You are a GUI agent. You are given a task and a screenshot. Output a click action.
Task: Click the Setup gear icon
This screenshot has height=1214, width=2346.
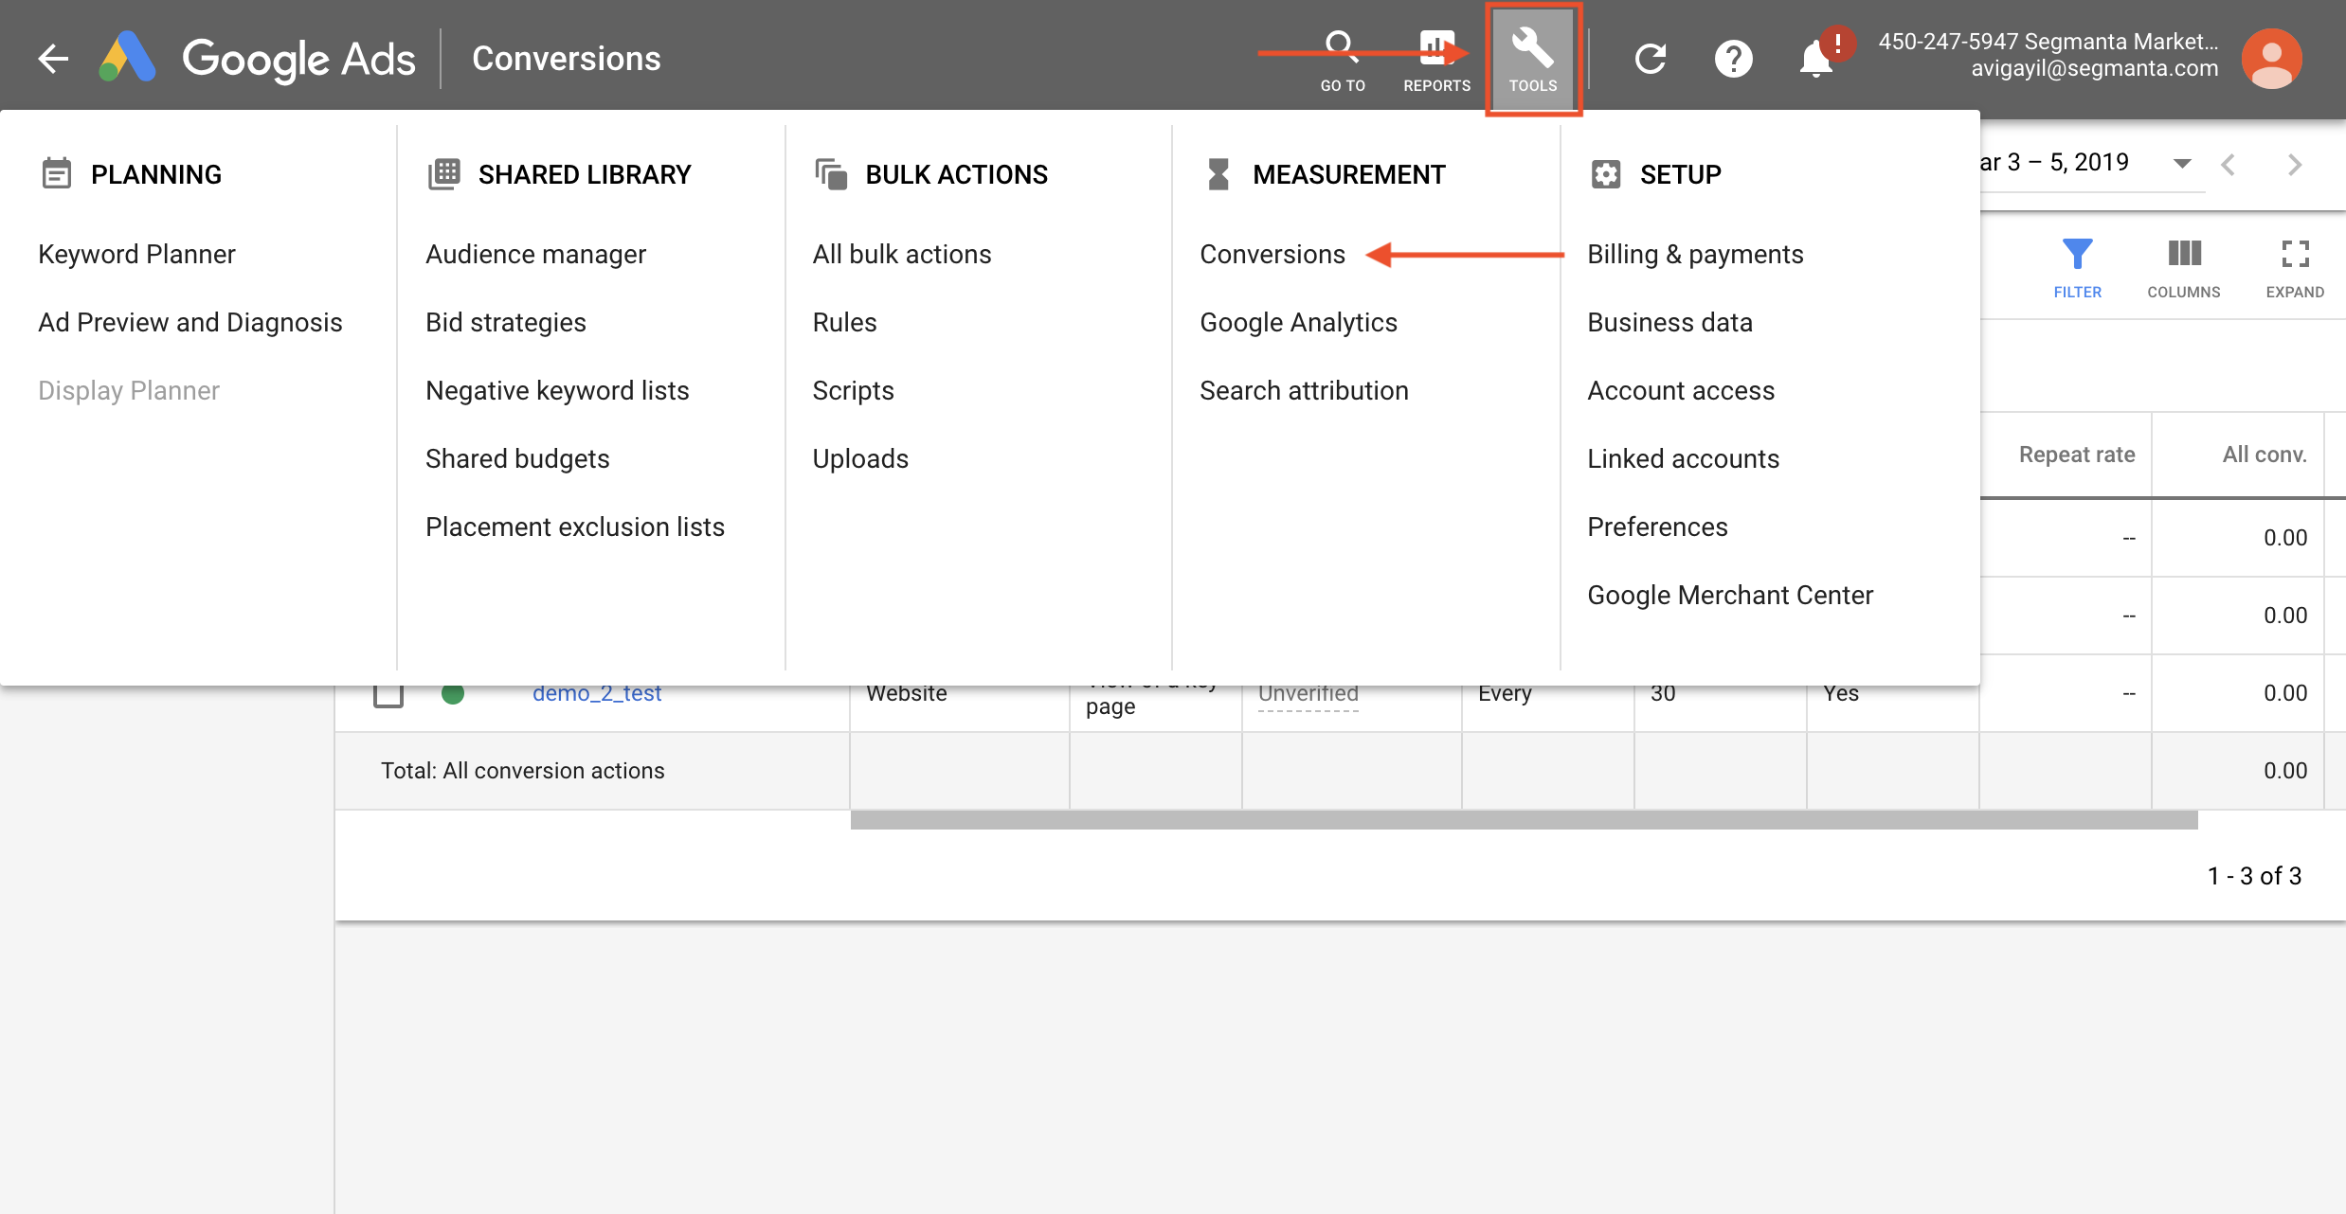tap(1606, 174)
